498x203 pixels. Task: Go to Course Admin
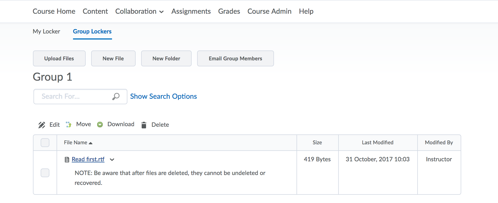pyautogui.click(x=269, y=12)
